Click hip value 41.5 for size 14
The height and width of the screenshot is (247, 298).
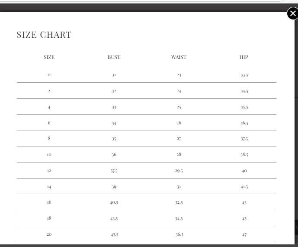244,187
